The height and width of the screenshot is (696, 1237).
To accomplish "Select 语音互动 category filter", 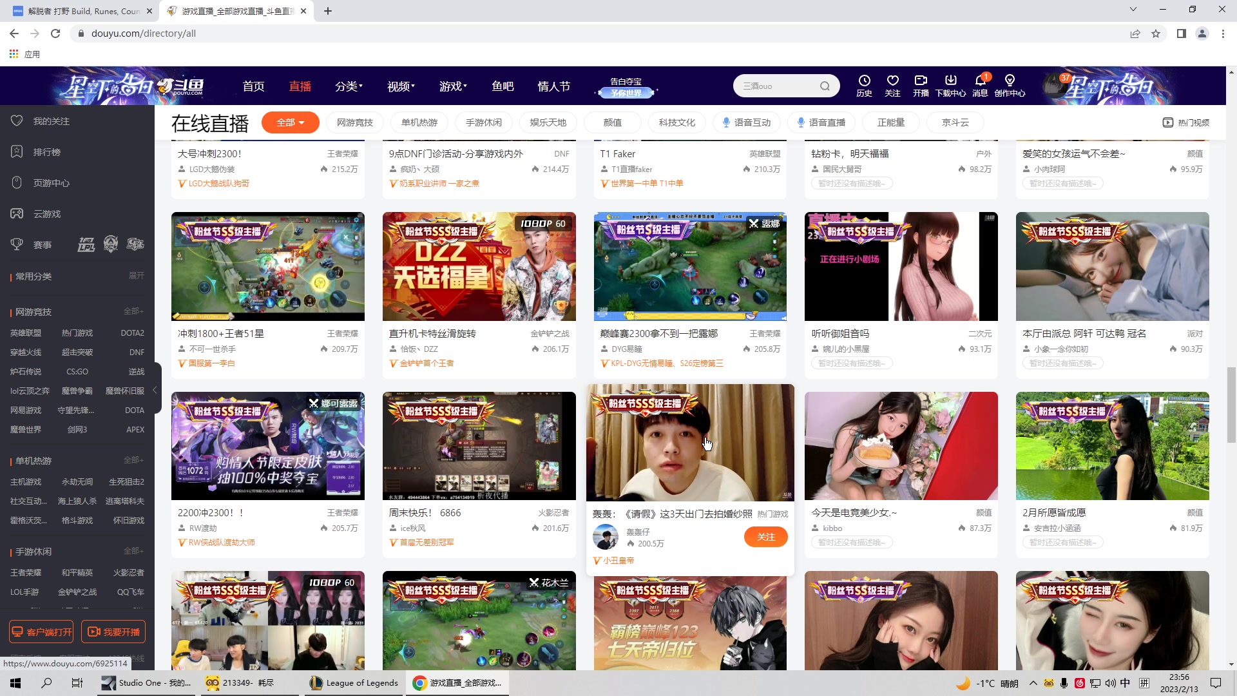I will (x=746, y=122).
